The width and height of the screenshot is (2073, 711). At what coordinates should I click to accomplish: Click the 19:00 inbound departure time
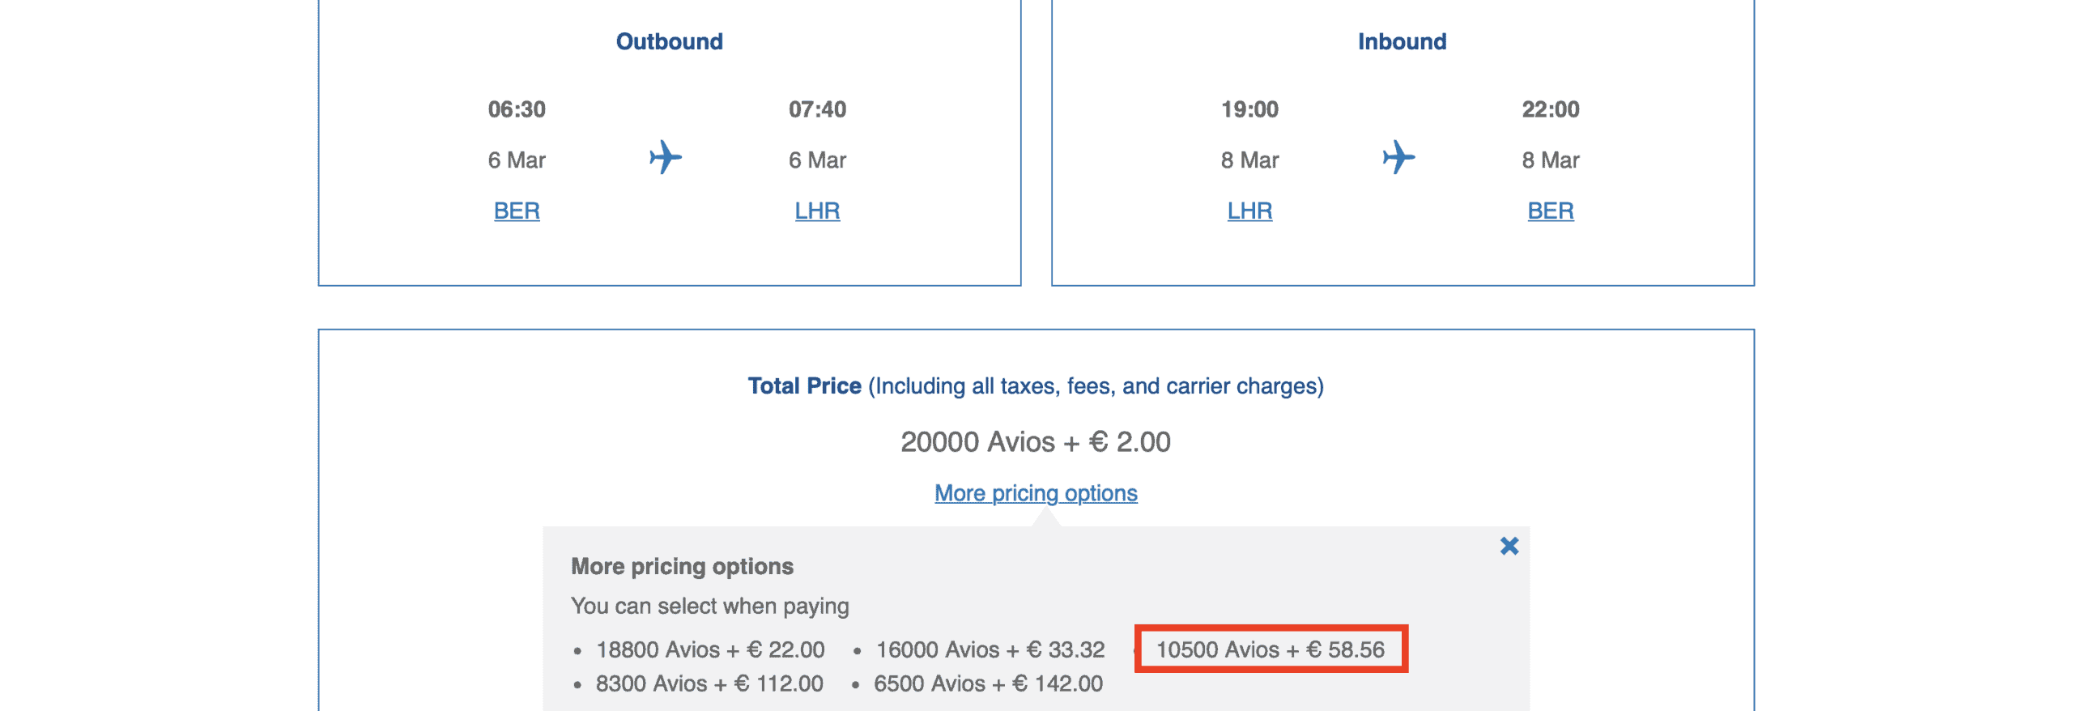click(x=1249, y=109)
